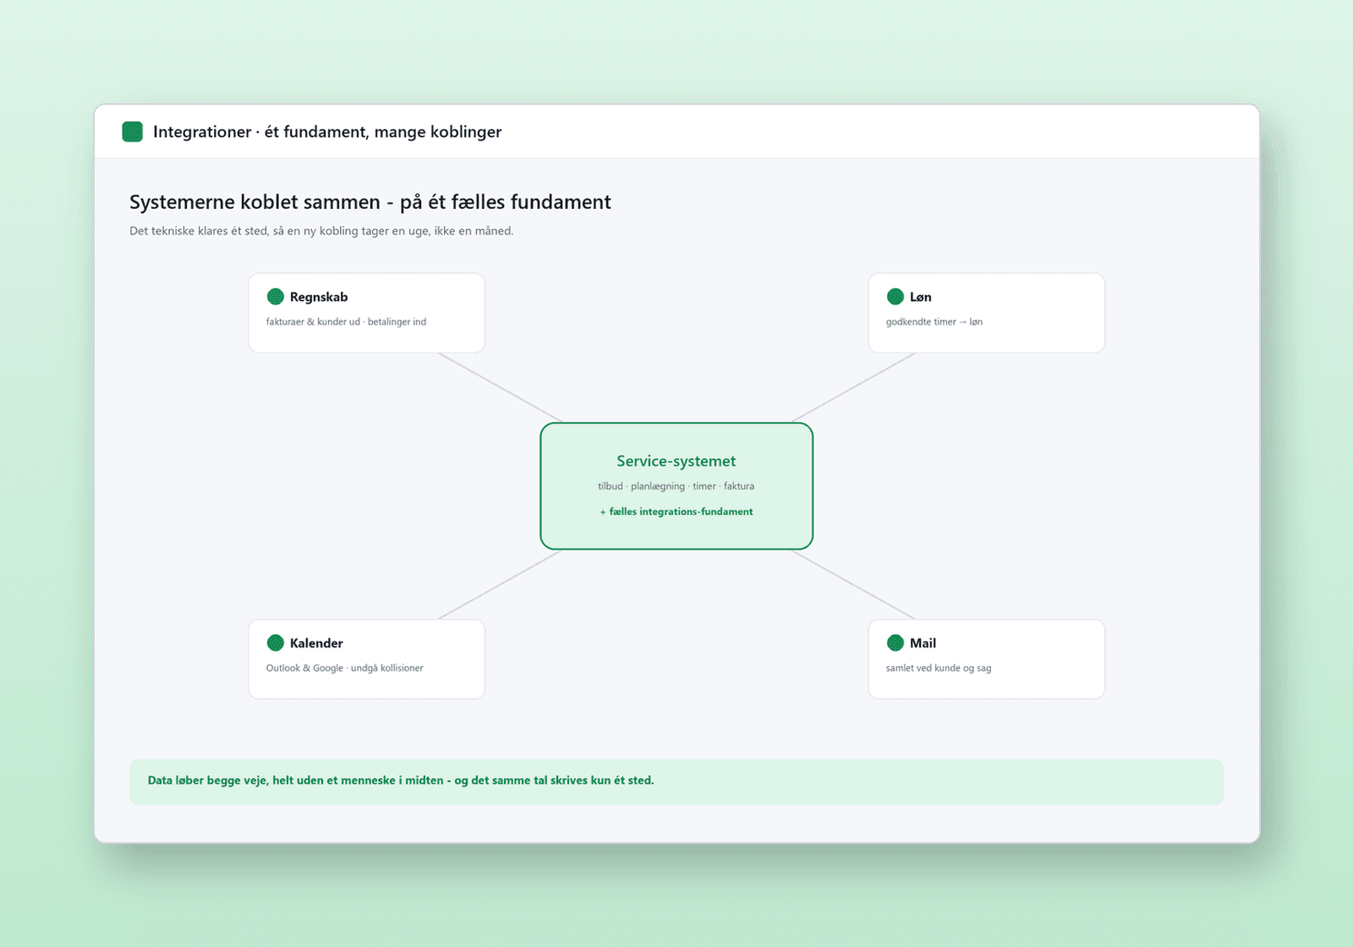1353x947 pixels.
Task: Click the green dot beside Kalender
Action: (275, 643)
